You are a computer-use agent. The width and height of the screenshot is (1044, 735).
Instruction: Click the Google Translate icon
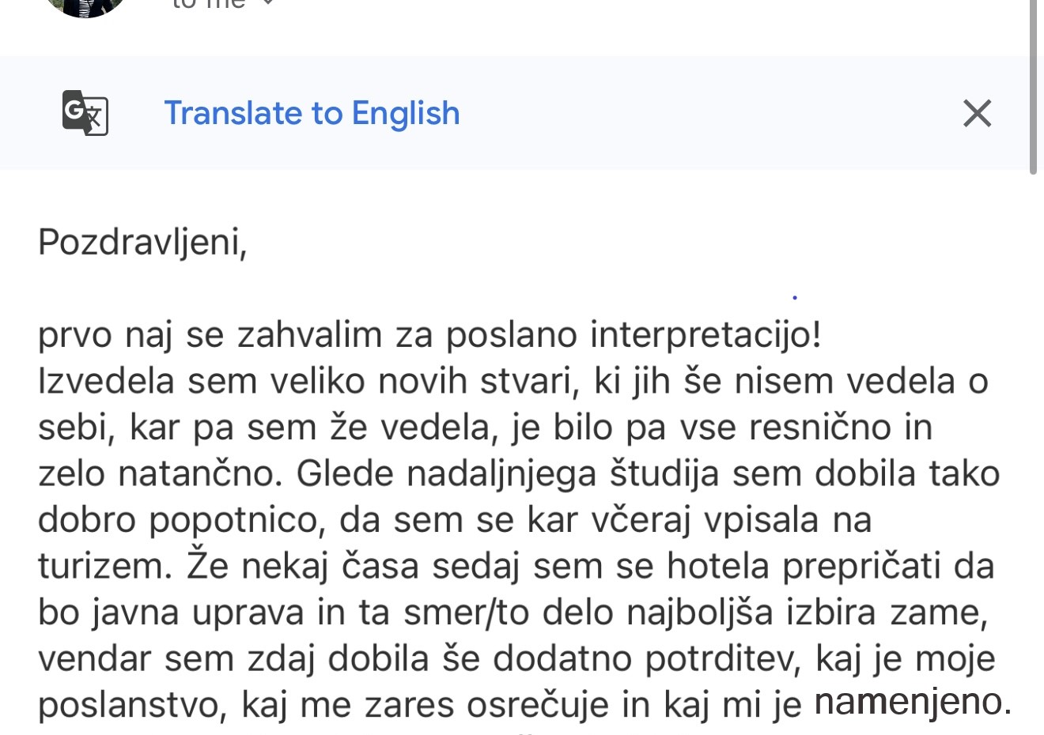(x=85, y=113)
